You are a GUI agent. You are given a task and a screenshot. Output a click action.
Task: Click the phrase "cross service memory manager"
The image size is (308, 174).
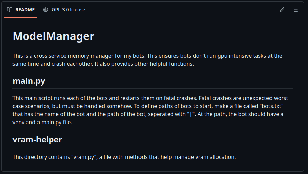pyautogui.click(x=71, y=55)
